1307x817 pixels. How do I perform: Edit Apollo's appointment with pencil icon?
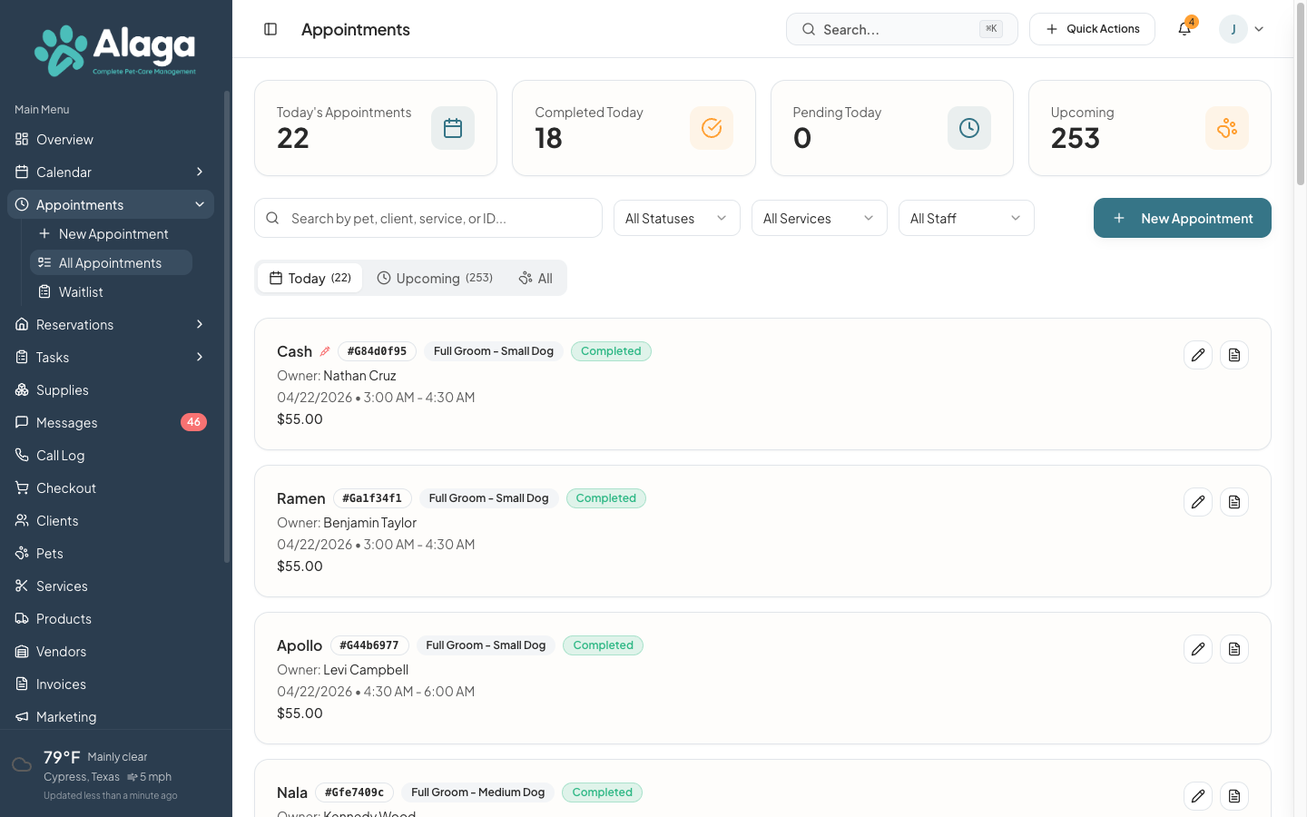tap(1198, 649)
